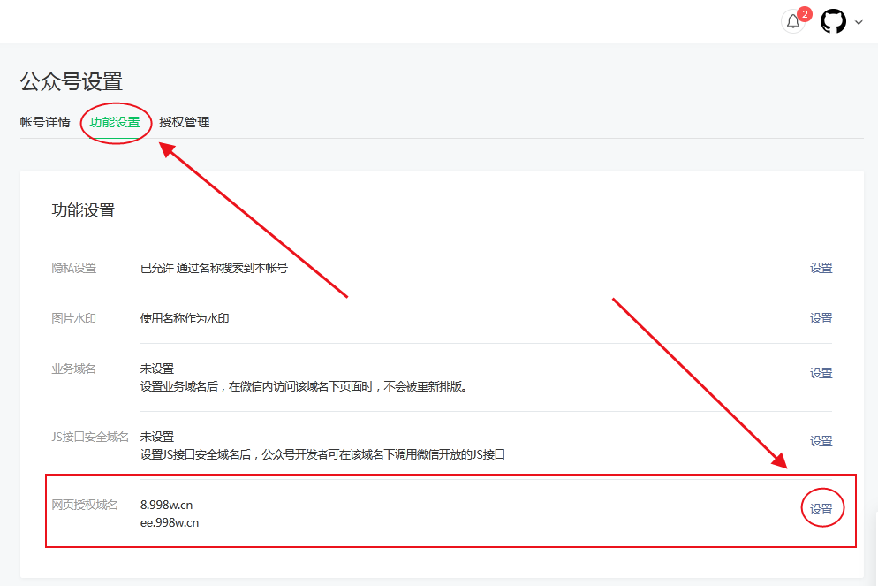
Task: Click 设置 link for JS接口安全域名
Action: [x=821, y=441]
